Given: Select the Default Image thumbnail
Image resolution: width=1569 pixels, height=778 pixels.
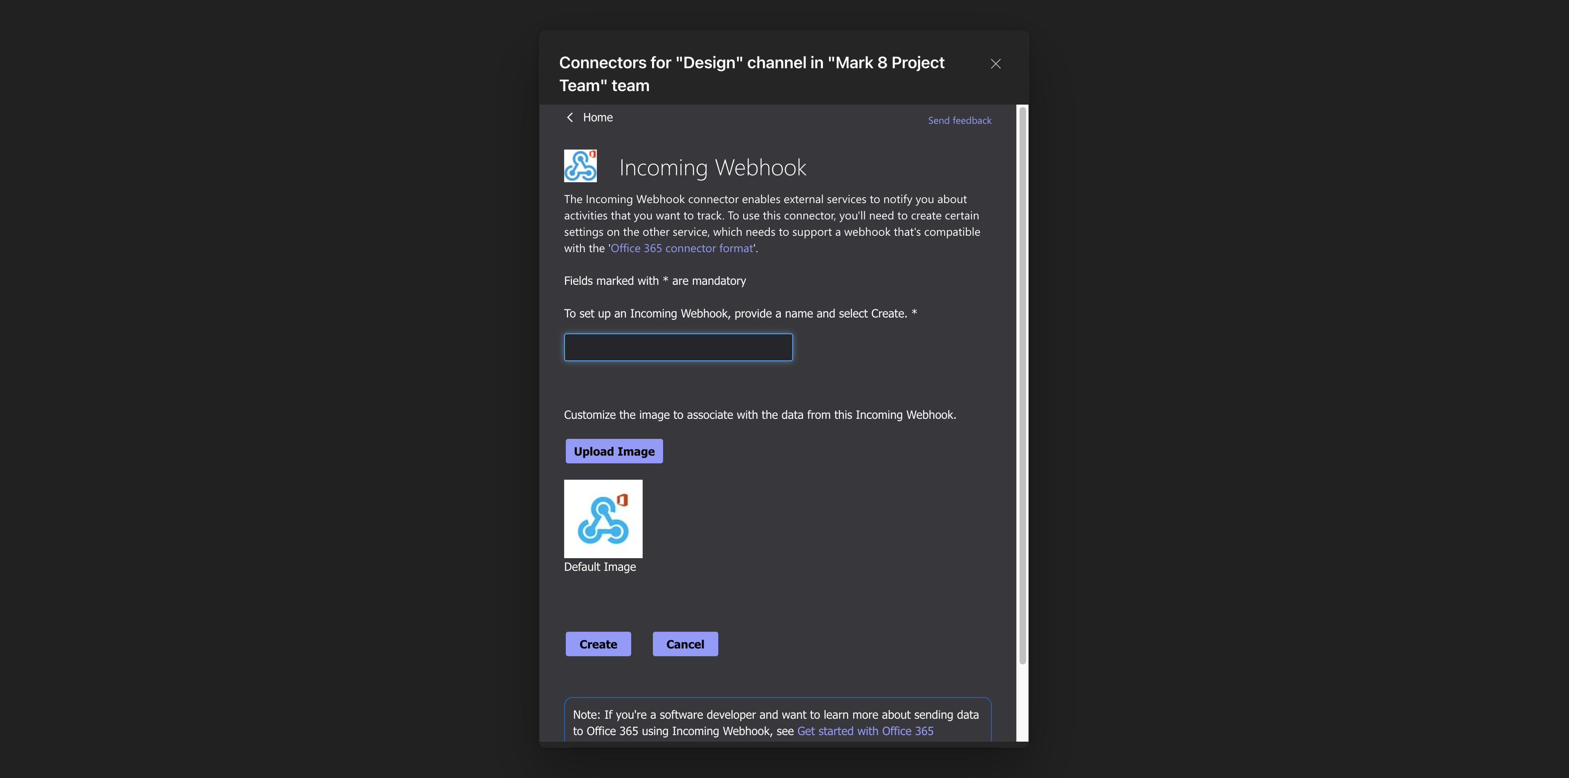Looking at the screenshot, I should [603, 519].
